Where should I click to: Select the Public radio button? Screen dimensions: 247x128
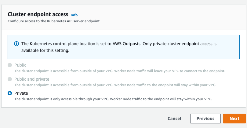click(10, 65)
